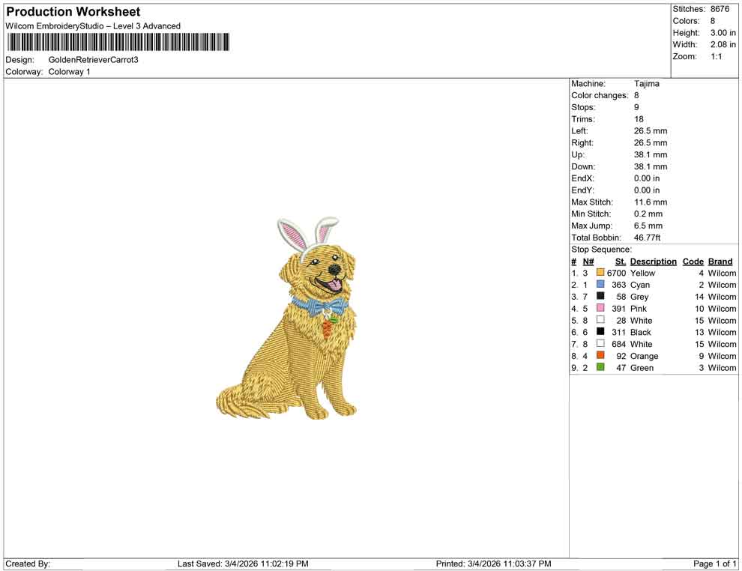Click the design name 'GoldenRetrieverCarrot3'
This screenshot has width=742, height=571.
[93, 60]
